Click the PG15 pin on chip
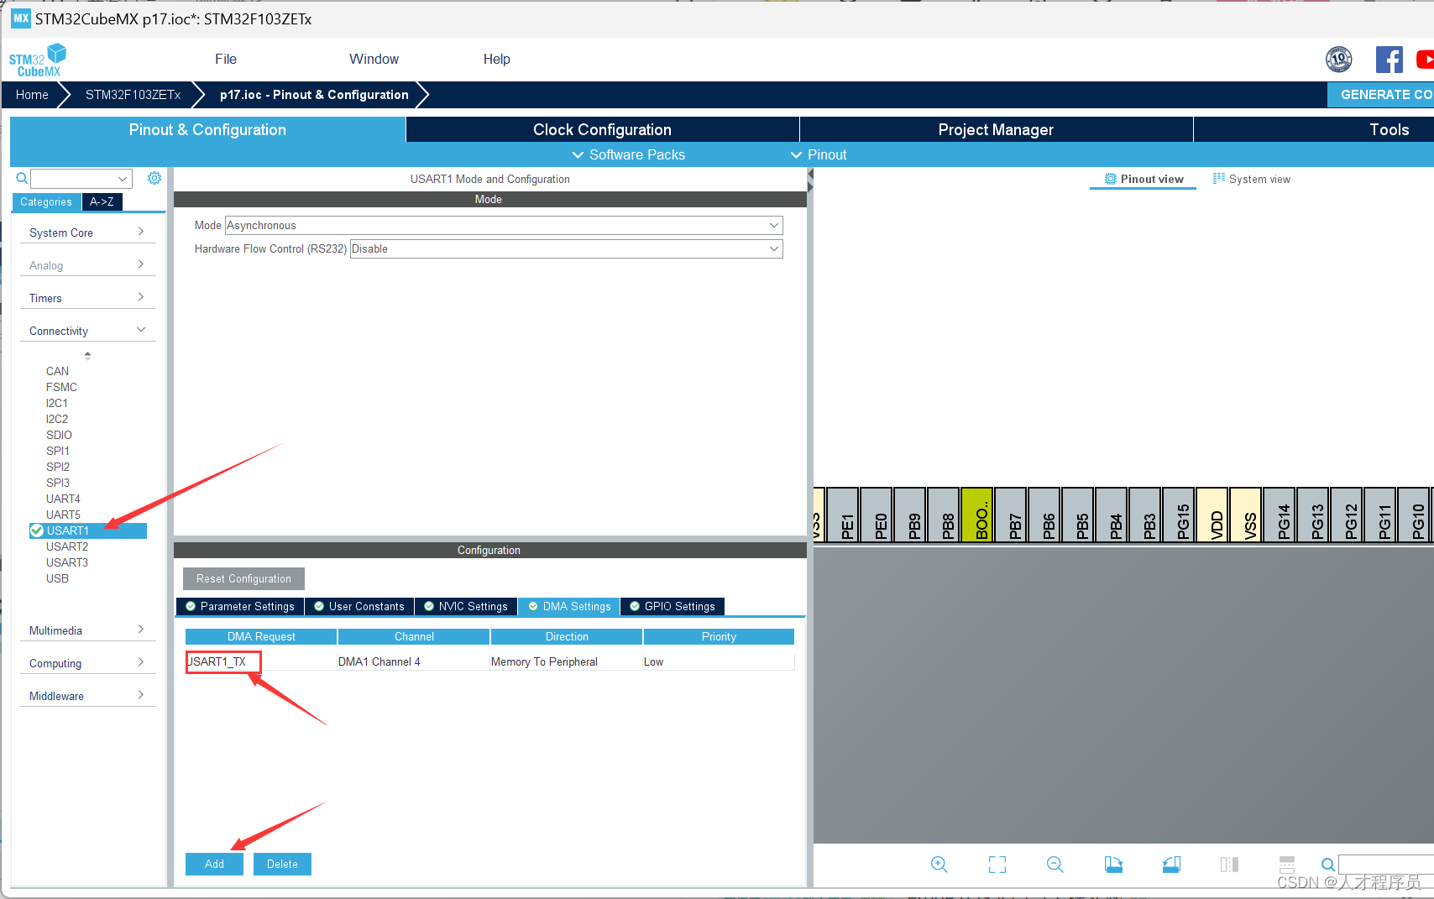 1179,515
